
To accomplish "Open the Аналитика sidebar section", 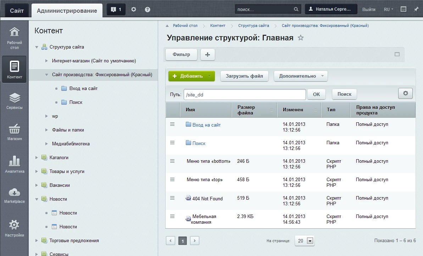I will click(x=14, y=164).
